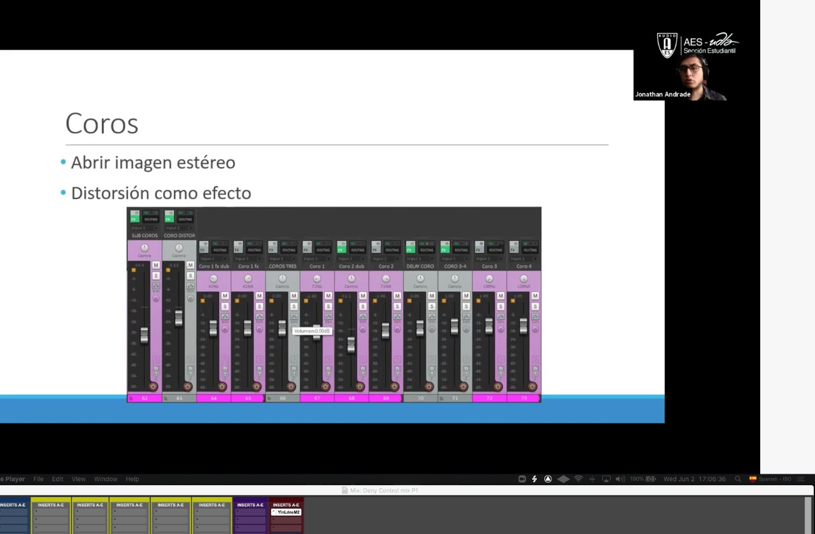Viewport: 815px width, 534px height.
Task: Expand Input dropdown on Coro 3 track
Action: [489, 259]
